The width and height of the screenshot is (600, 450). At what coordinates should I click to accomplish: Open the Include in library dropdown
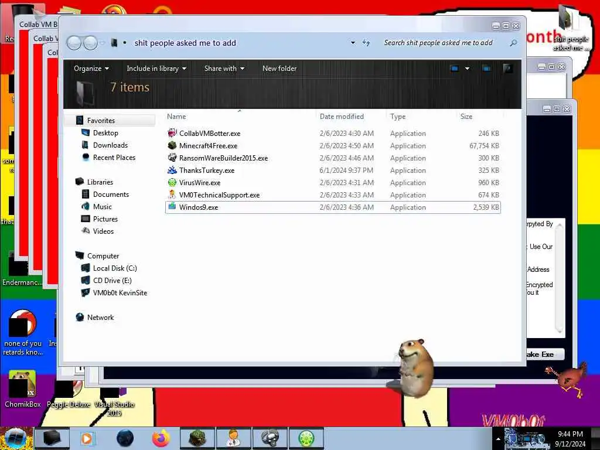point(156,69)
